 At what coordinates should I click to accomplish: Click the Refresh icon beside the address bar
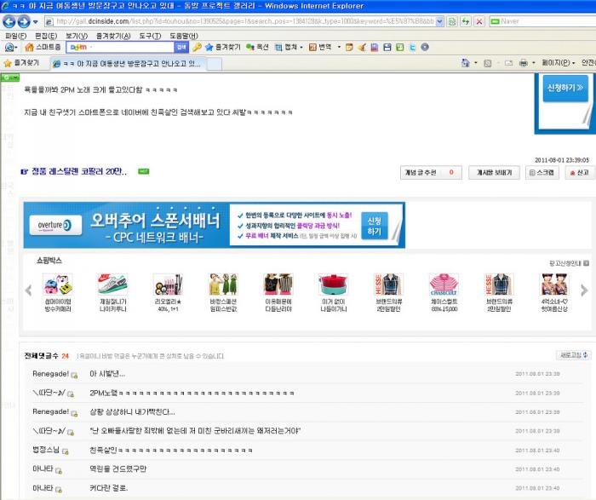[465, 21]
